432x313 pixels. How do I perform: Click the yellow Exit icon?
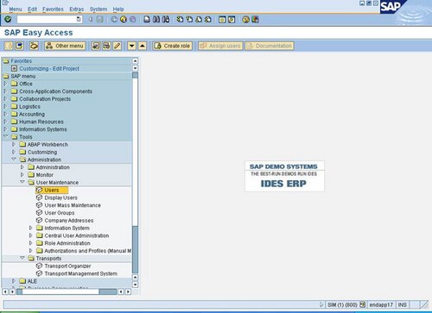[x=124, y=19]
